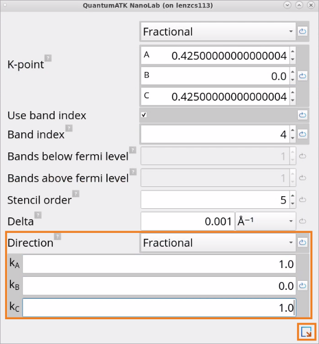Viewport: 319px width, 344px height.
Task: Decrease the K-point C value
Action: [293, 100]
